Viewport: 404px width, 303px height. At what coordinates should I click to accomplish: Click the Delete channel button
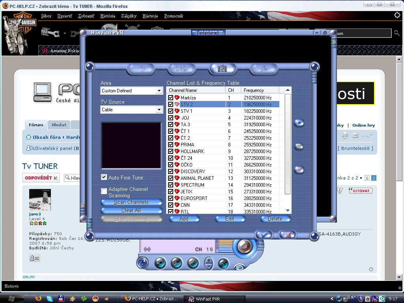pos(275,219)
